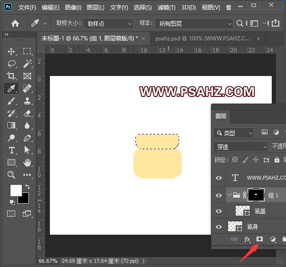Viewport: 286px width, 267px height.
Task: Select the Frame tool
Action: pyautogui.click(x=27, y=76)
